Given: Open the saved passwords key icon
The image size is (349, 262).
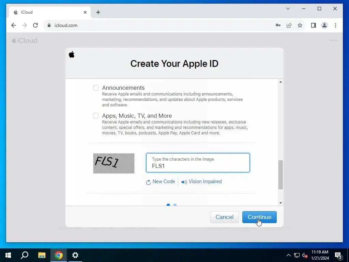Looking at the screenshot, I should tap(278, 25).
